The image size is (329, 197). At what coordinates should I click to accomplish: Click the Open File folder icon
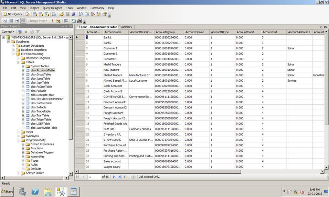point(62,14)
